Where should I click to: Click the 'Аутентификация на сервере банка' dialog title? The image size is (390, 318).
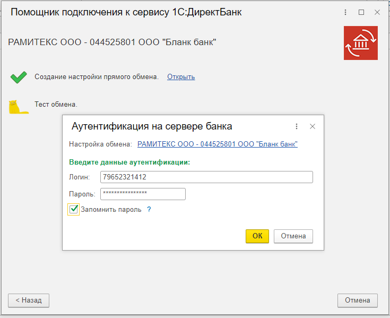click(x=152, y=126)
